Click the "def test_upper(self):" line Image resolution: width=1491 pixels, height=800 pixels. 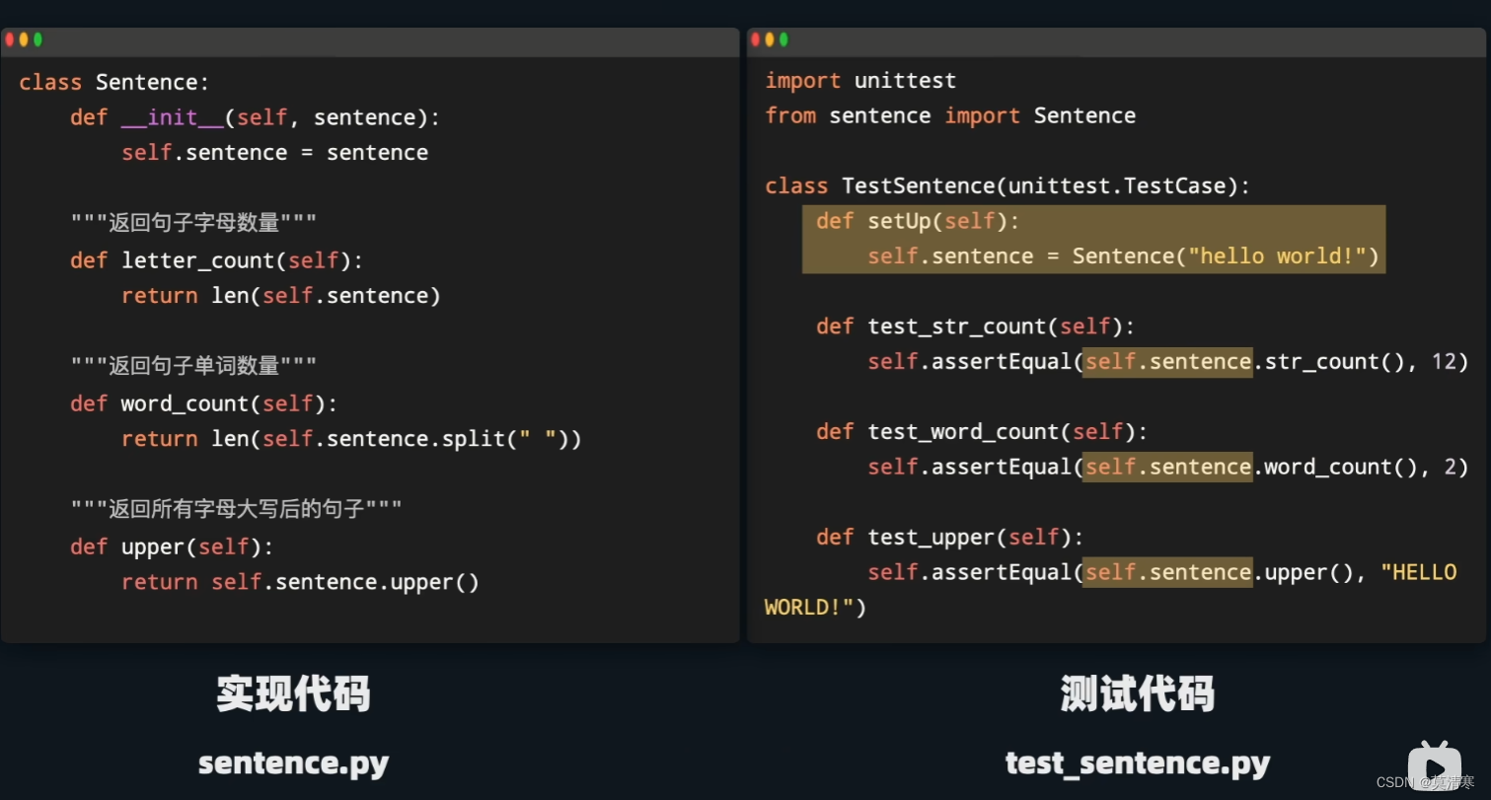(x=949, y=538)
